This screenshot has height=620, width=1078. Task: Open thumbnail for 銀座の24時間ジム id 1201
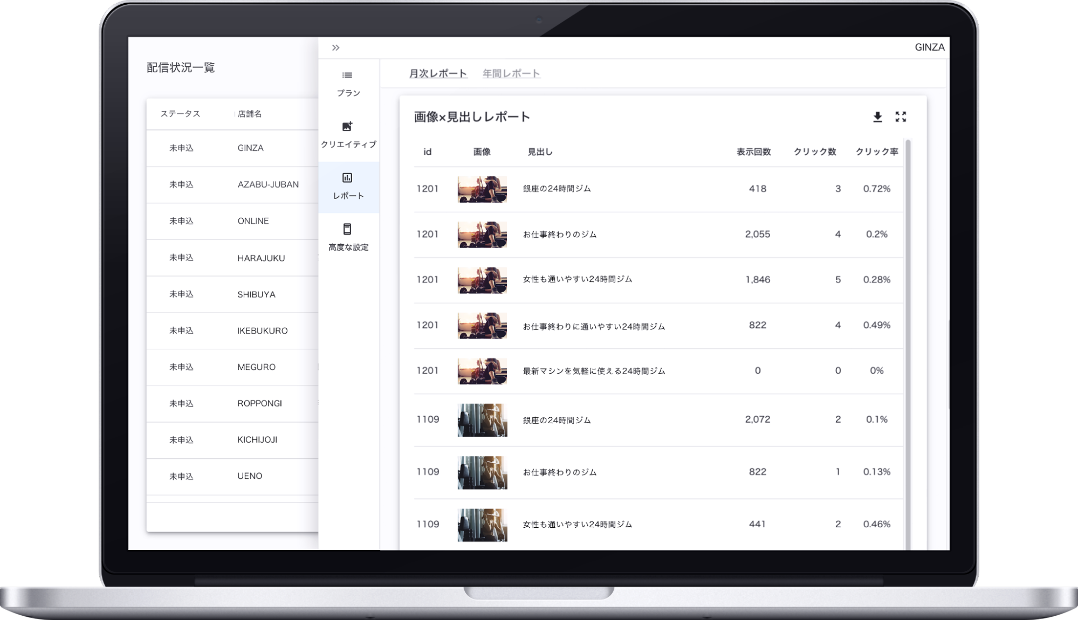coord(482,189)
